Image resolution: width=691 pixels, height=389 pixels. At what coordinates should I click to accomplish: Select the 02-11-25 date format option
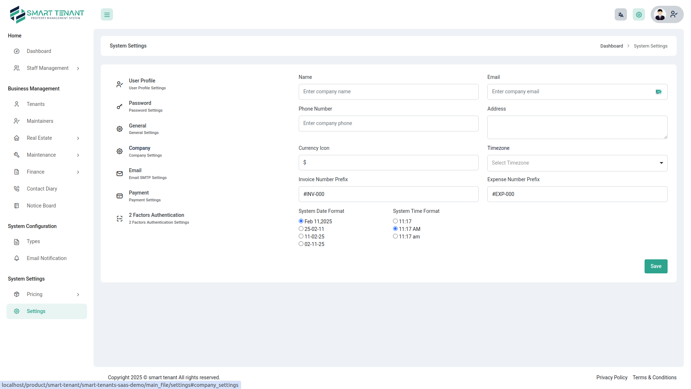(x=301, y=243)
